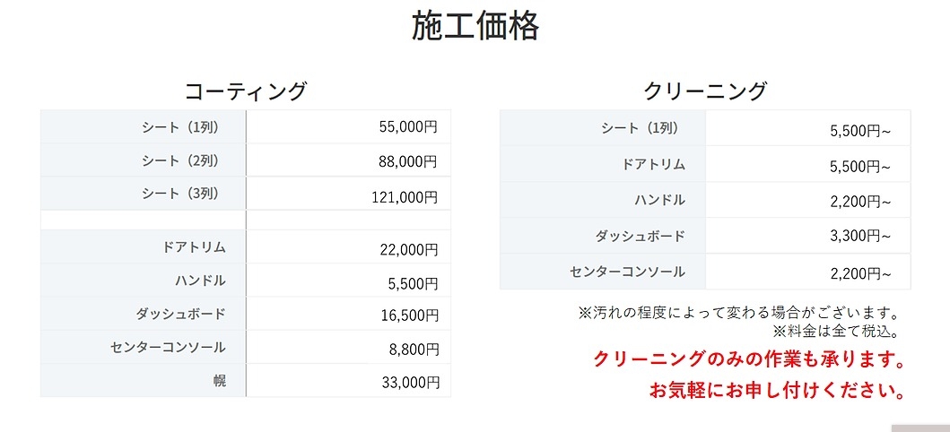The height and width of the screenshot is (432, 950).
Task: Select the 121,000円 price cell
Action: (405, 197)
